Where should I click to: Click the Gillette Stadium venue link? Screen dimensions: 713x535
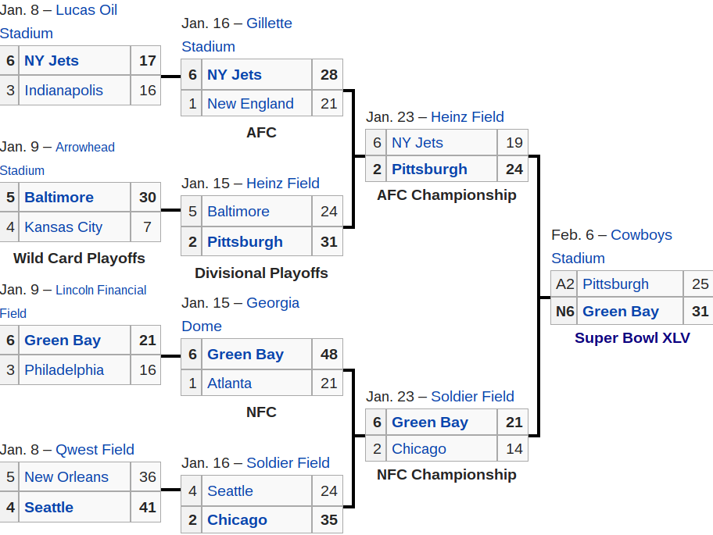(269, 23)
